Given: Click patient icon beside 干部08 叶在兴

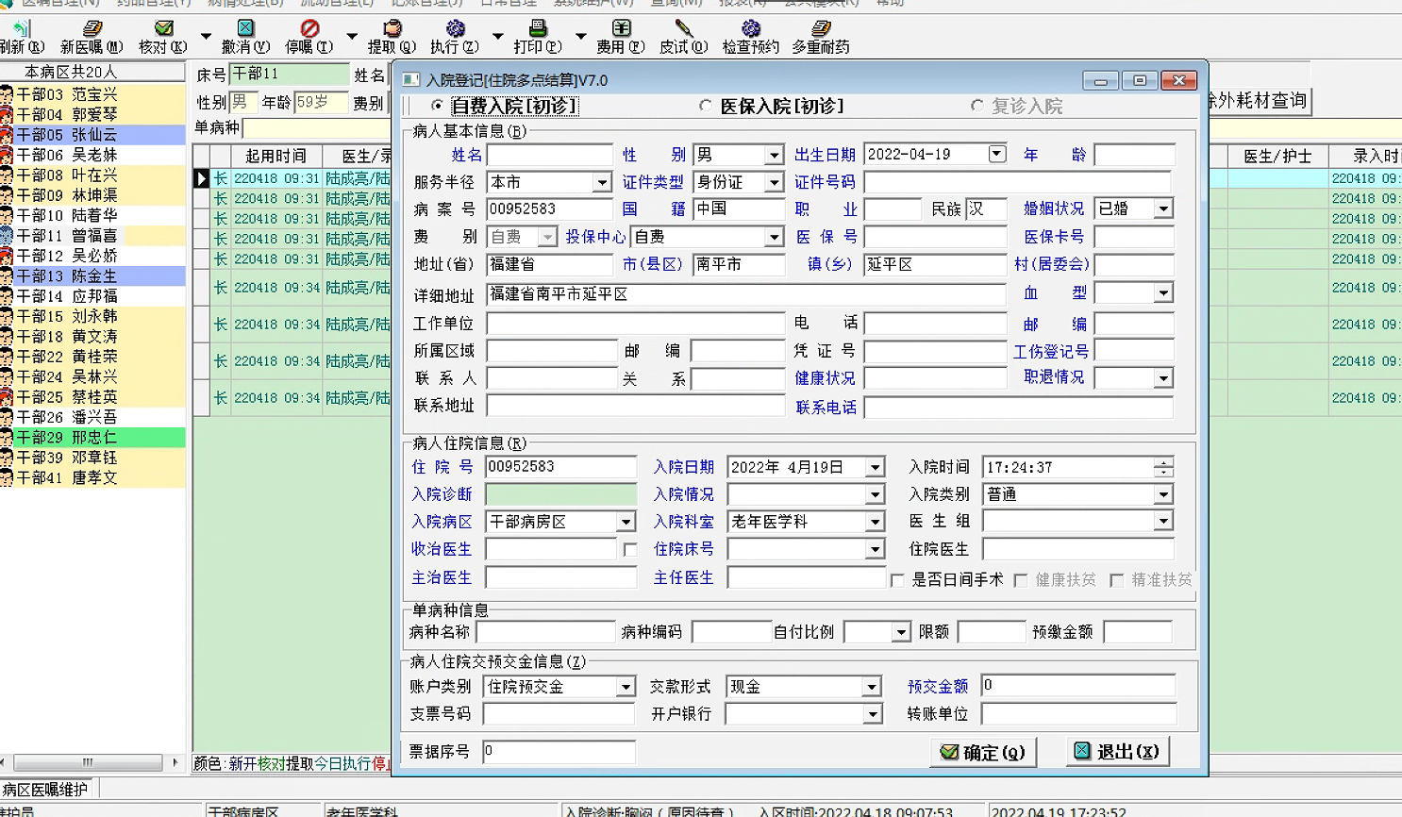Looking at the screenshot, I should click(7, 175).
